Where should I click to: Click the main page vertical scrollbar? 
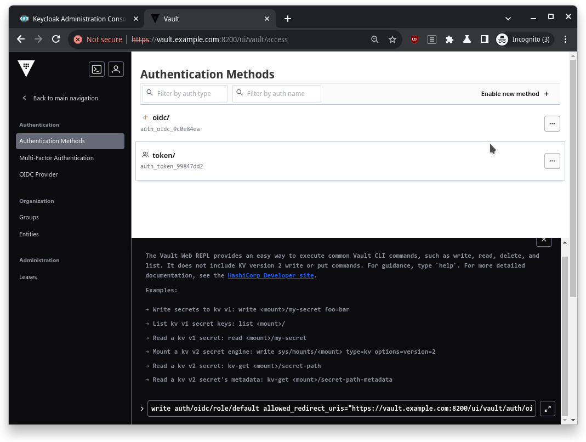[x=573, y=178]
